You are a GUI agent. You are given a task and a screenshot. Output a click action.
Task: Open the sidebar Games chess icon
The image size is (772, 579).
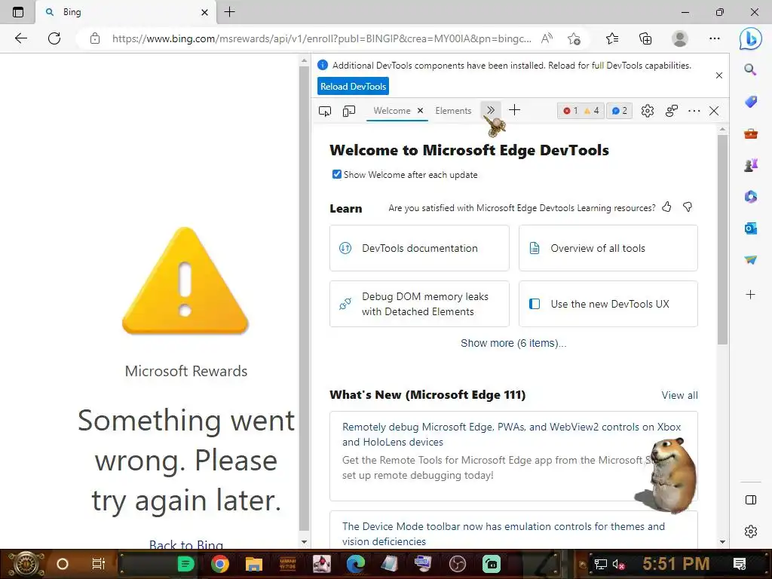coord(750,165)
